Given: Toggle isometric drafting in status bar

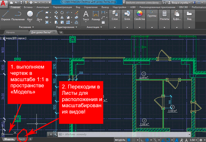Looking at the screenshot, I should point(155,140).
